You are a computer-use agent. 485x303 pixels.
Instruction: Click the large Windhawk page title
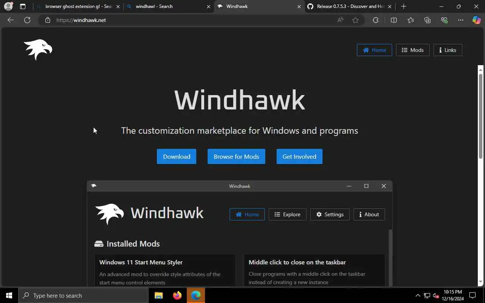point(239,100)
